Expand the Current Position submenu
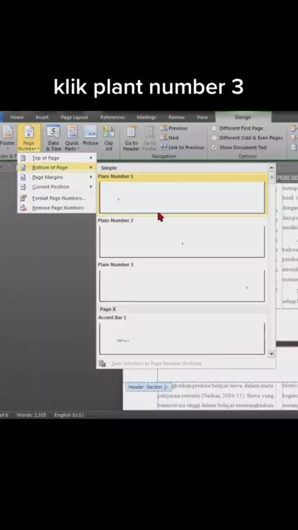This screenshot has height=530, width=298. pos(56,187)
